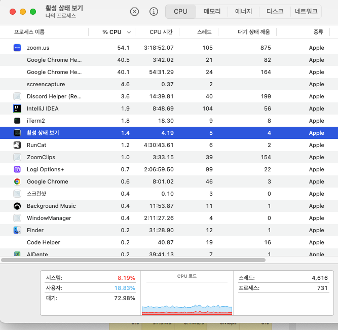
Task: Click the 스크린샷 process icon
Action: pos(17,194)
